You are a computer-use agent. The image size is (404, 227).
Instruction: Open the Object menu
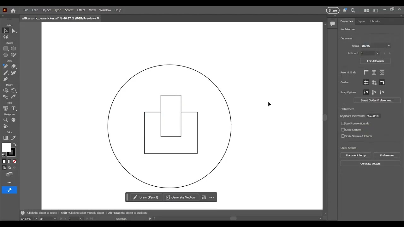(x=46, y=10)
